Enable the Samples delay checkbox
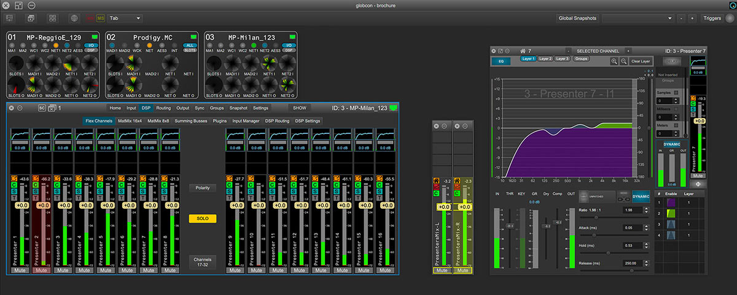 (x=676, y=93)
